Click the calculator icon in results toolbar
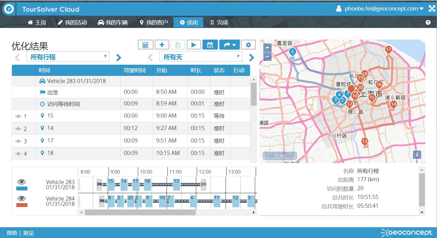Image resolution: width=437 pixels, height=238 pixels. coord(145,45)
